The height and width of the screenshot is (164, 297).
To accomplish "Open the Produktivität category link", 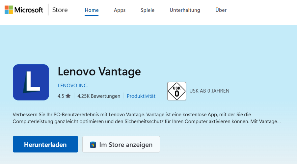I will pos(141,96).
